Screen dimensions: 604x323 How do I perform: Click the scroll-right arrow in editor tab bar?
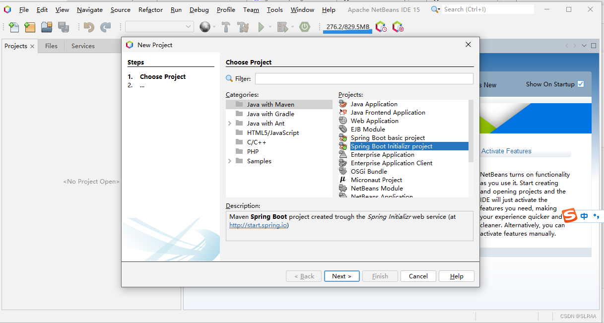(x=575, y=46)
